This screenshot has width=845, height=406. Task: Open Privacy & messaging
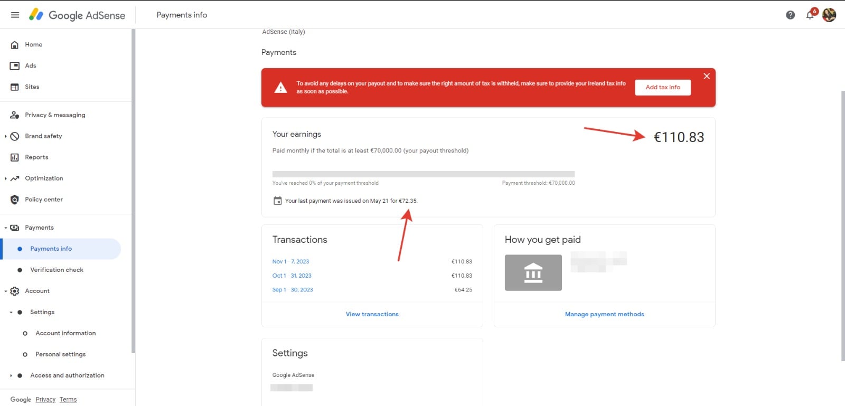(x=55, y=115)
